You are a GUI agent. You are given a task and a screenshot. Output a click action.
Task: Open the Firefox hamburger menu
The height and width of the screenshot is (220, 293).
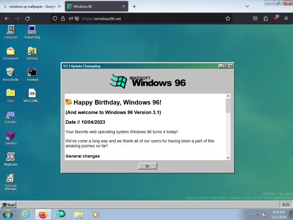(286, 18)
